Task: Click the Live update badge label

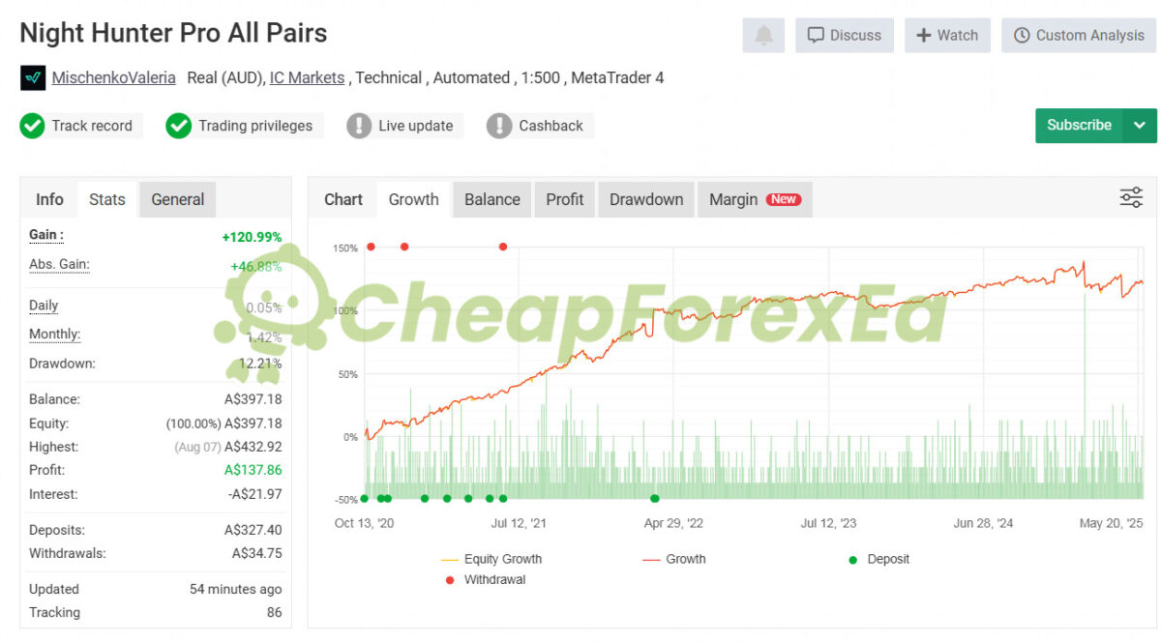Action: (x=416, y=126)
